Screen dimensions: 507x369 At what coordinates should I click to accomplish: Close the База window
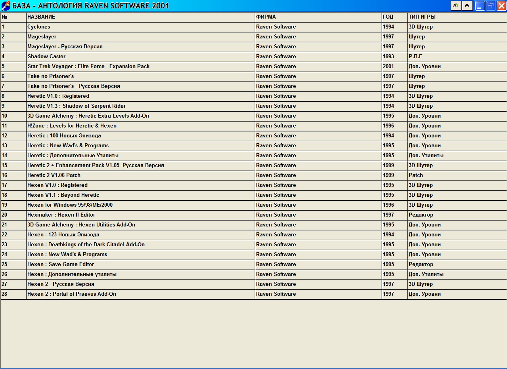click(x=501, y=6)
